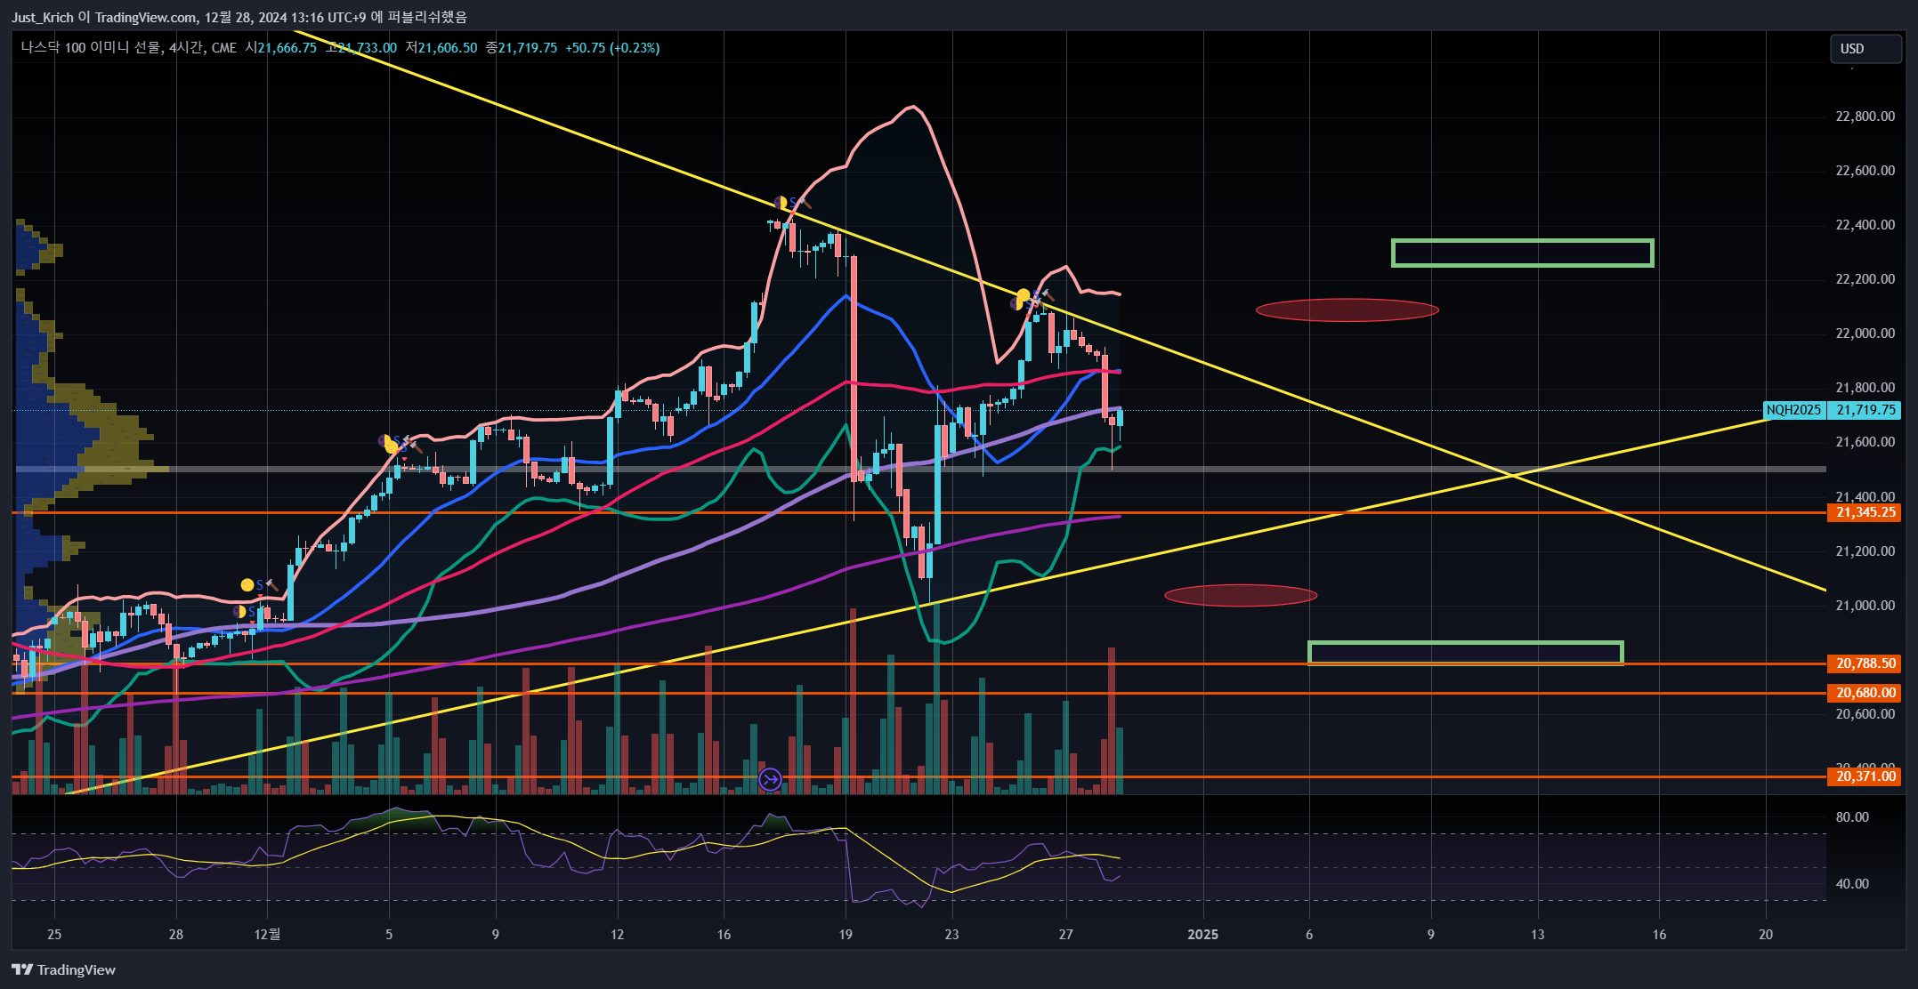Click the TradingView.com text in header
This screenshot has height=989, width=1918.
[x=146, y=17]
